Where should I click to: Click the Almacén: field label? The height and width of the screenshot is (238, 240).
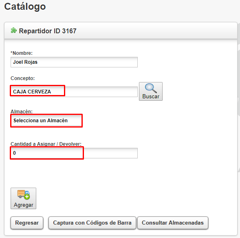click(x=22, y=111)
